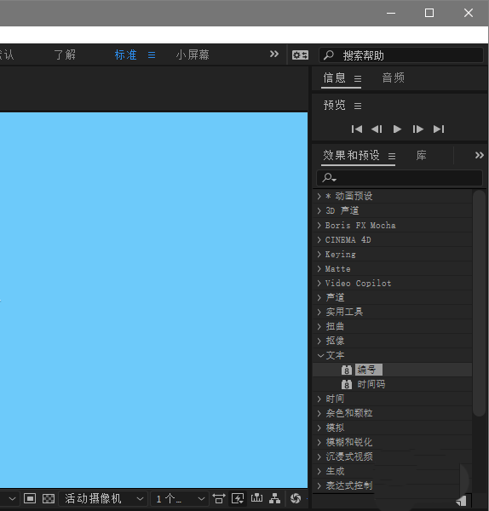Step back one frame in Preview
Image resolution: width=489 pixels, height=511 pixels.
[377, 129]
